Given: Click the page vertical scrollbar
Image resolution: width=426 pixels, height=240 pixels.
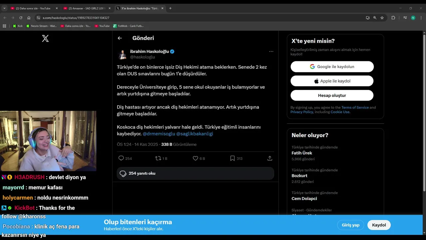Looking at the screenshot, I should pos(424,113).
